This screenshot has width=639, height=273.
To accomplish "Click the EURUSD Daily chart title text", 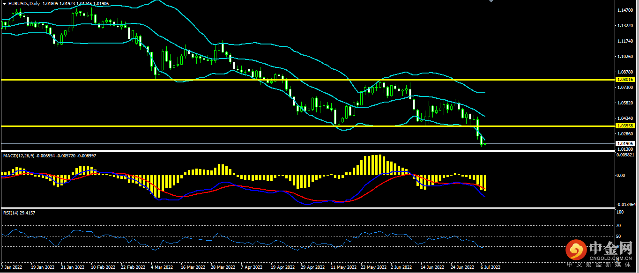I will [24, 3].
